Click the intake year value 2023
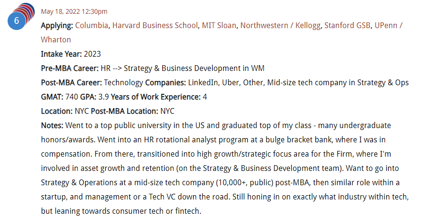 [x=92, y=54]
